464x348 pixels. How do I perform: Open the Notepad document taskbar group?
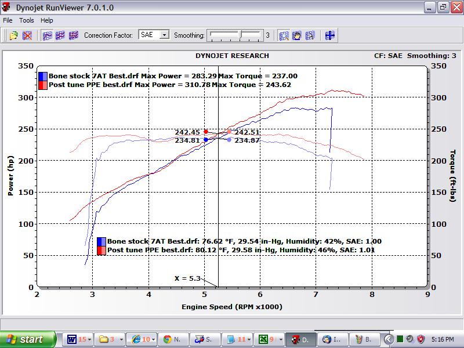(x=238, y=339)
